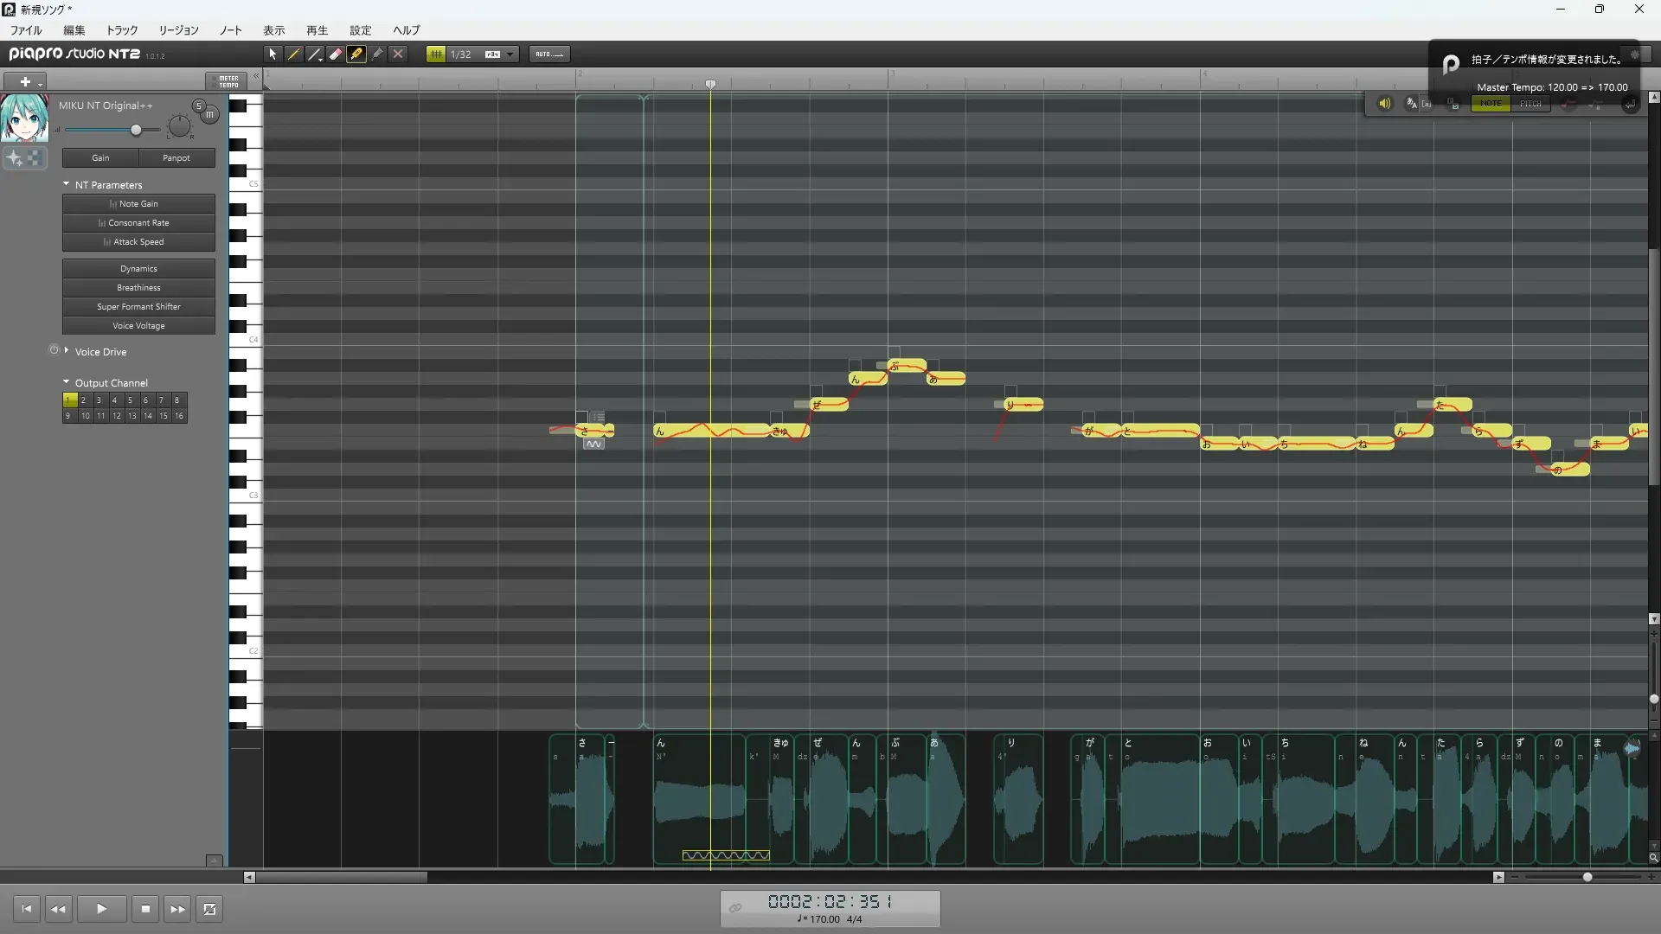Select the eraser tool
This screenshot has width=1661, height=934.
click(x=335, y=54)
